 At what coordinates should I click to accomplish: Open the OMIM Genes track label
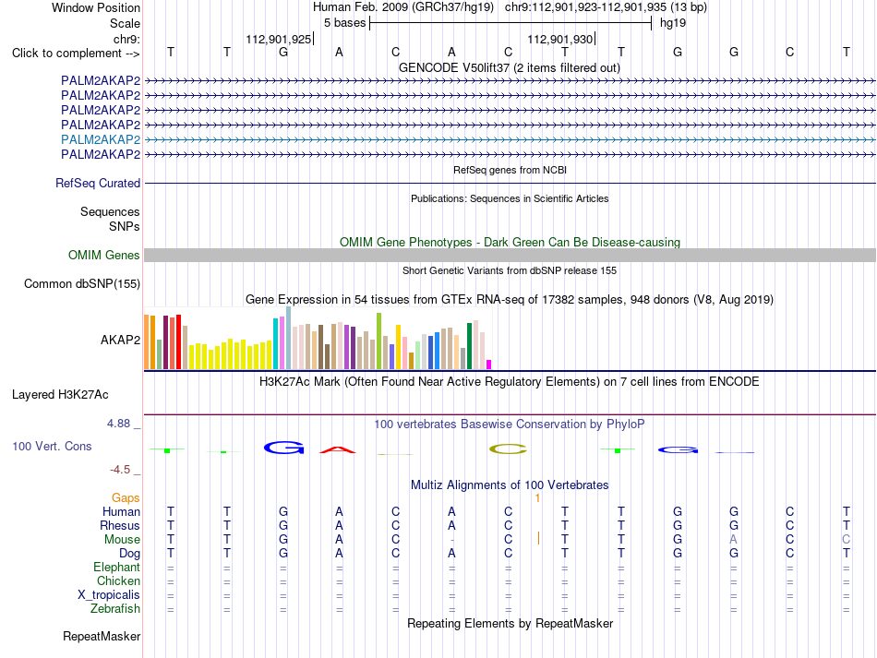pos(104,255)
